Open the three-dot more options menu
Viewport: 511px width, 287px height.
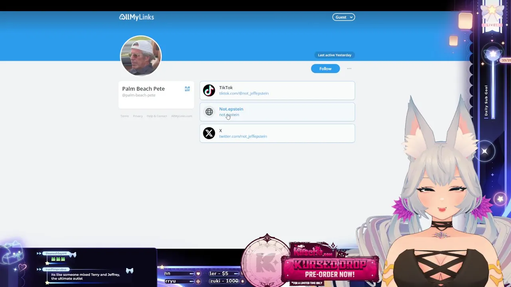349,69
